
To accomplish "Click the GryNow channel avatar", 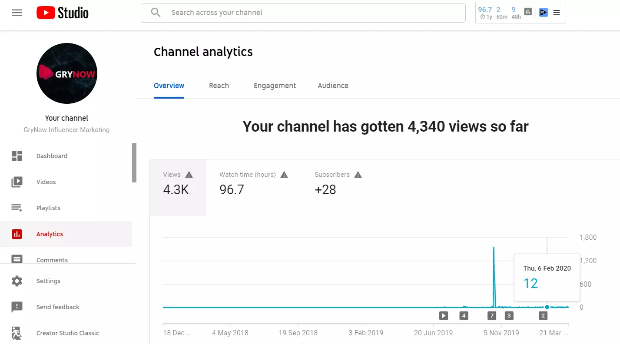I will pyautogui.click(x=67, y=73).
